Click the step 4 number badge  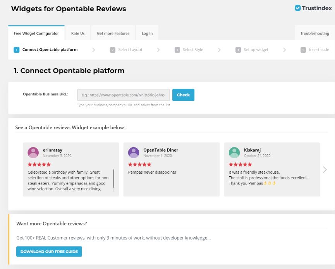(x=238, y=50)
